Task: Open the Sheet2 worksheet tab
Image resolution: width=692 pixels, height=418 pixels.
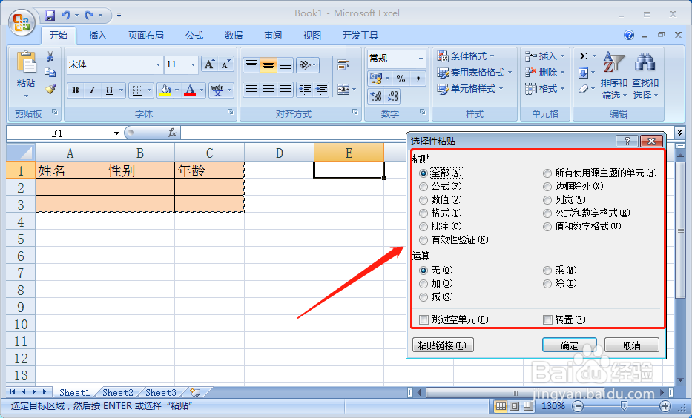Action: point(118,392)
